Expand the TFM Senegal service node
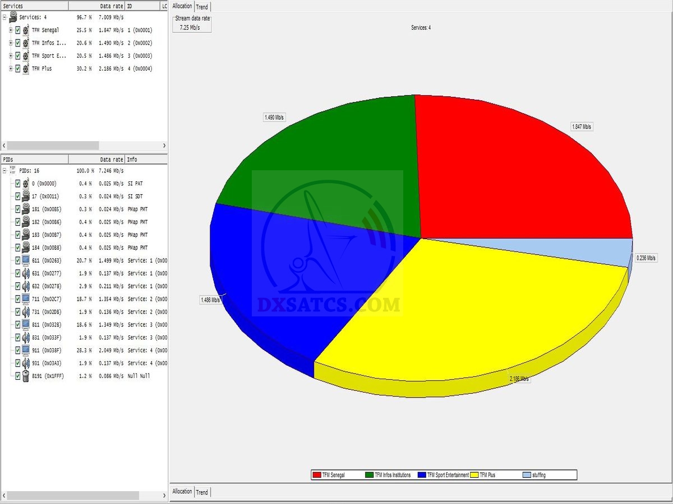Screen dimensions: 673x504 tap(10, 30)
